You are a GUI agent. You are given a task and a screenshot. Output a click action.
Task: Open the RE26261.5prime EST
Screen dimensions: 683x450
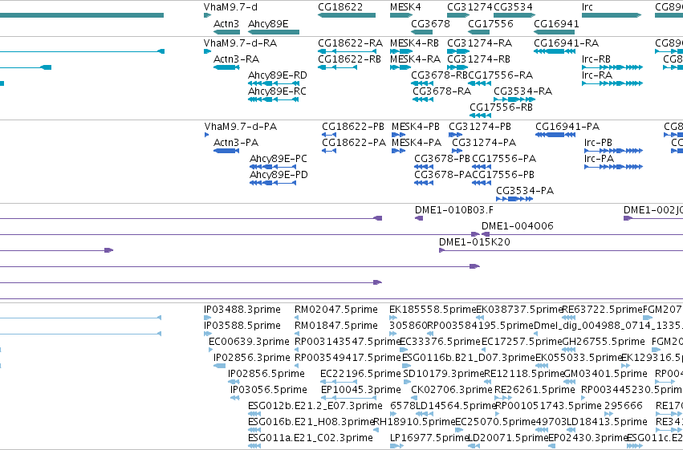pyautogui.click(x=503, y=398)
